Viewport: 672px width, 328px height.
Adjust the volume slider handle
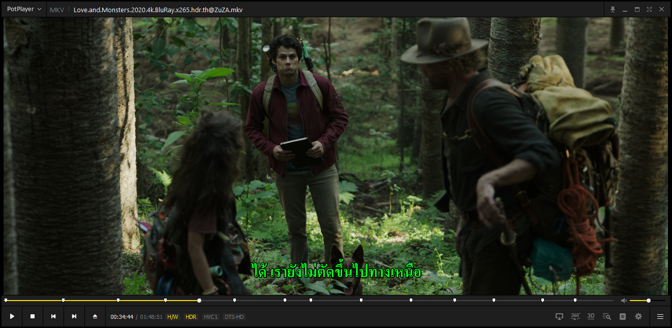point(649,301)
